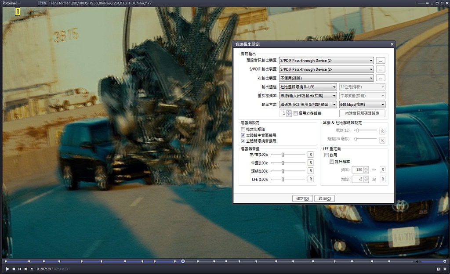
Task: Open the 預設音訊輸出裝置 dropdown
Action: coord(327,61)
